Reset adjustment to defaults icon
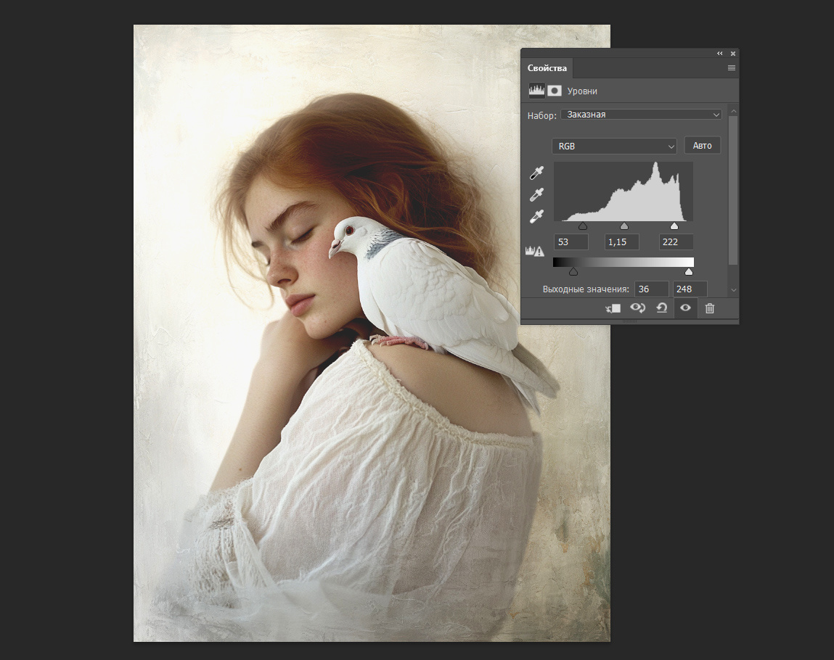834x660 pixels. click(662, 308)
